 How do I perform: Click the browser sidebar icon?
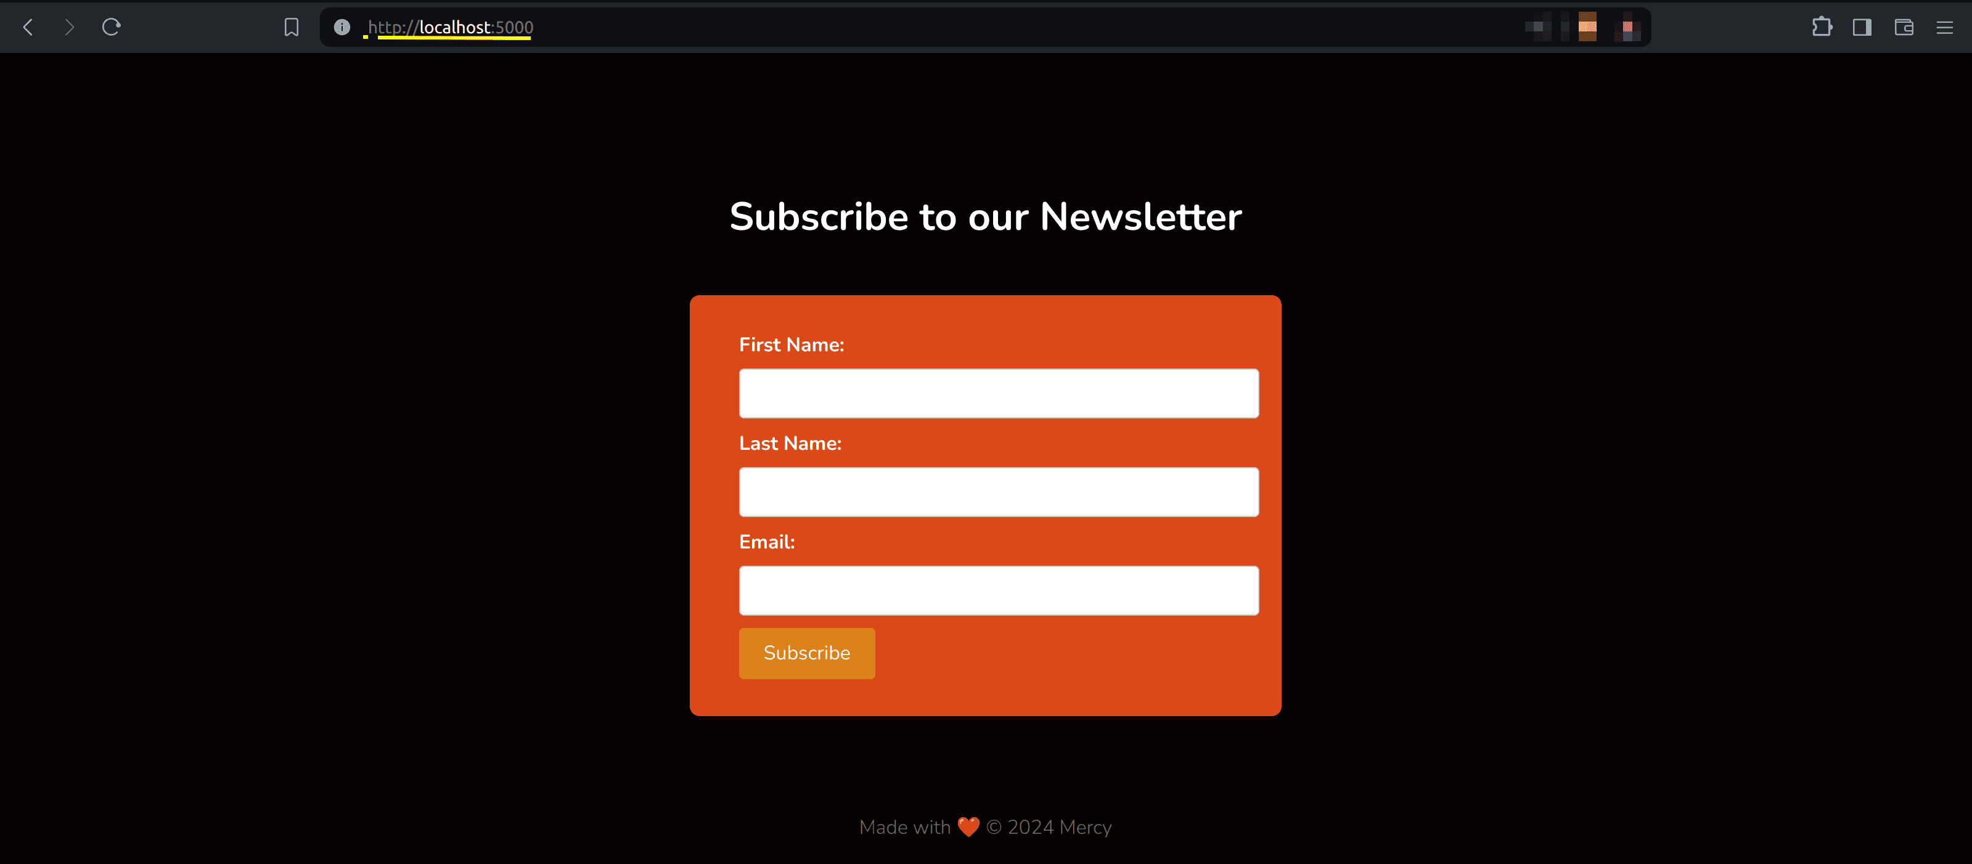click(1863, 28)
